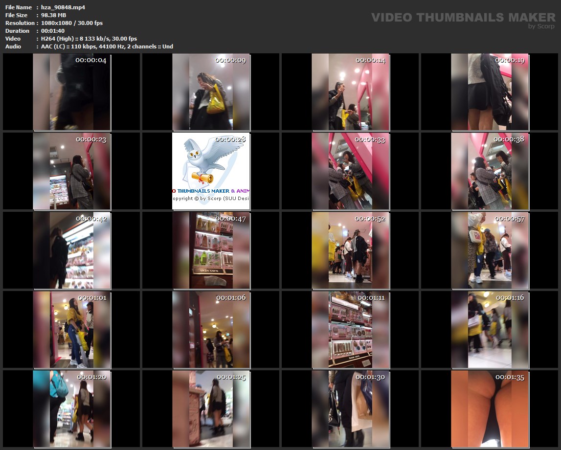This screenshot has height=450, width=561.
Task: Select the thumbnail stamped 00:00:33
Action: click(x=351, y=171)
